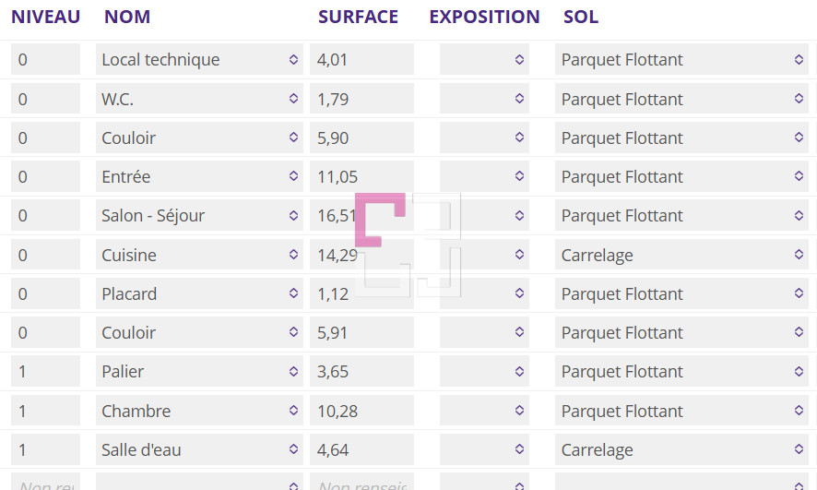Edit the surface field showing 4,01
The image size is (817, 490).
point(361,59)
